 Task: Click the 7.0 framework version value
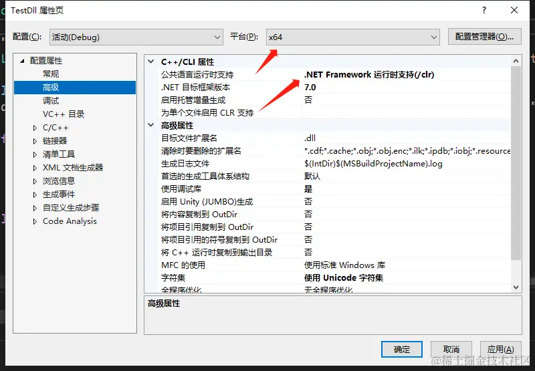click(x=310, y=88)
